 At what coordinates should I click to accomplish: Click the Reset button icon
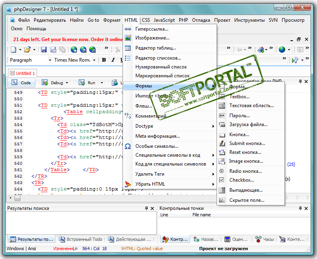tap(222, 152)
